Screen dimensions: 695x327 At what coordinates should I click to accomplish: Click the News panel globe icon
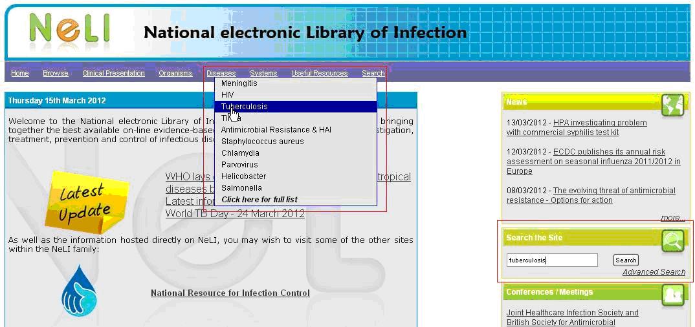point(672,104)
